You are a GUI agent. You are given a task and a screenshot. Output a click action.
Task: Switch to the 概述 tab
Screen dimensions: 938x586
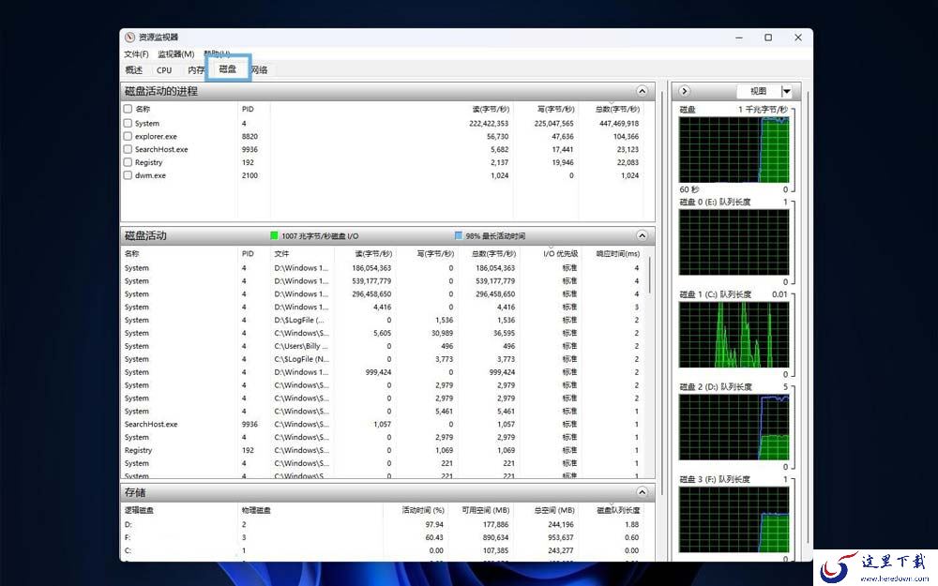coord(134,70)
